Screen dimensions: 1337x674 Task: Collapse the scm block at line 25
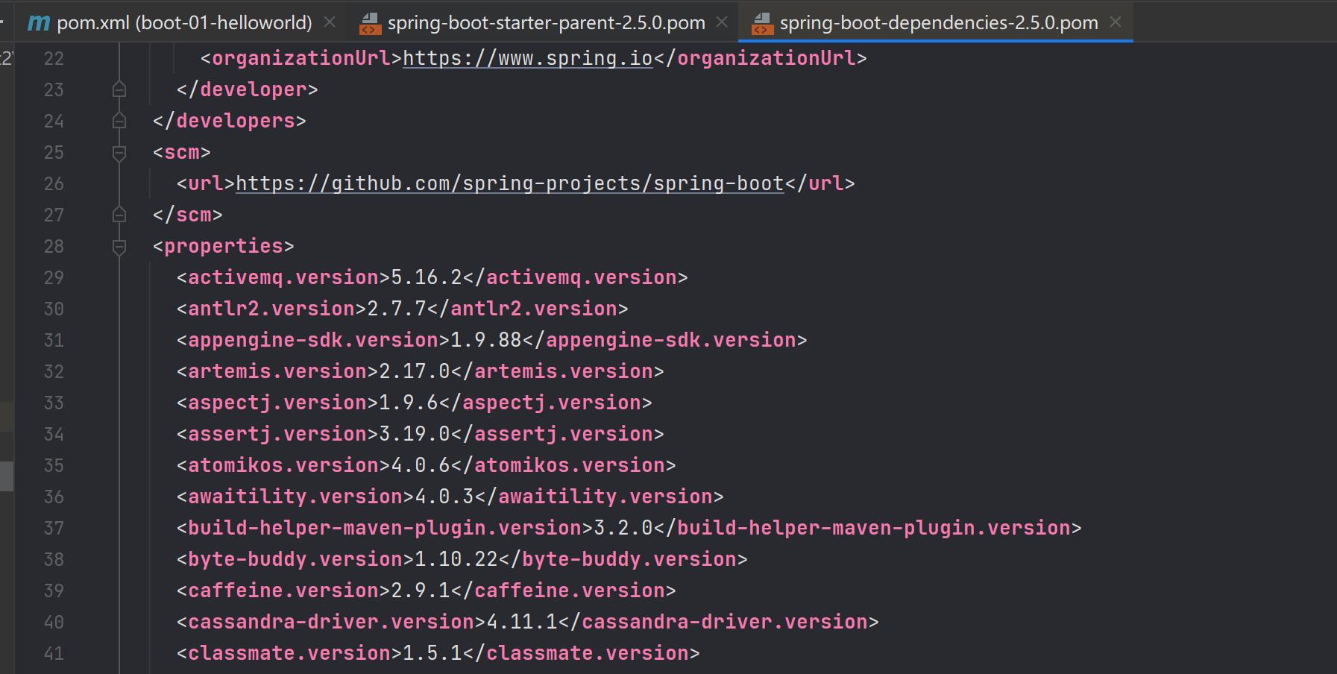click(119, 153)
